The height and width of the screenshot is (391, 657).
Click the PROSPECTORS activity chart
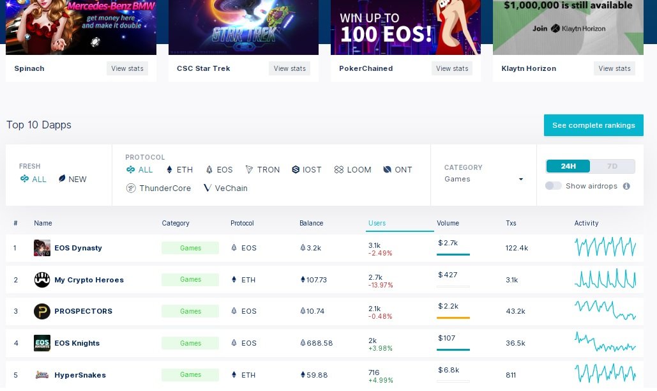click(605, 310)
